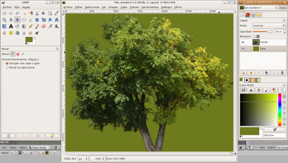
Task: Duplicate the selected layer
Action: pos(266,73)
